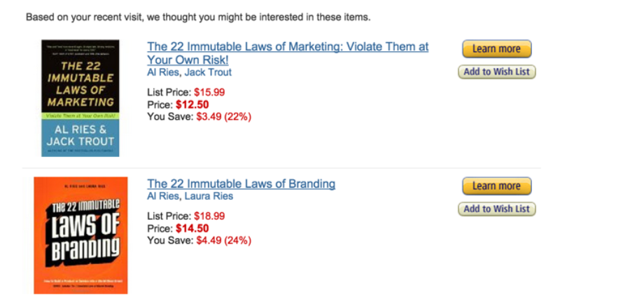Click the $3.49 (22%) savings amount
The height and width of the screenshot is (297, 630).
point(224,117)
